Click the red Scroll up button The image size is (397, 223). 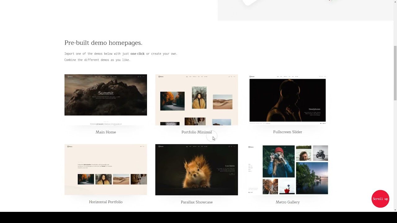pyautogui.click(x=380, y=199)
